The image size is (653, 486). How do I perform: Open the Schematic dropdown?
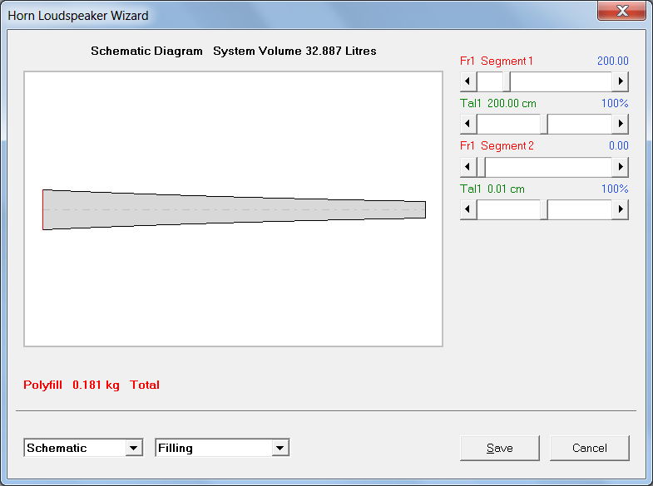click(134, 448)
